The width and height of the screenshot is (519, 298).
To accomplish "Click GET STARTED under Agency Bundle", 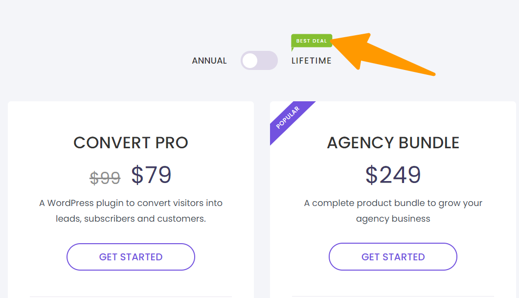I will tap(393, 256).
